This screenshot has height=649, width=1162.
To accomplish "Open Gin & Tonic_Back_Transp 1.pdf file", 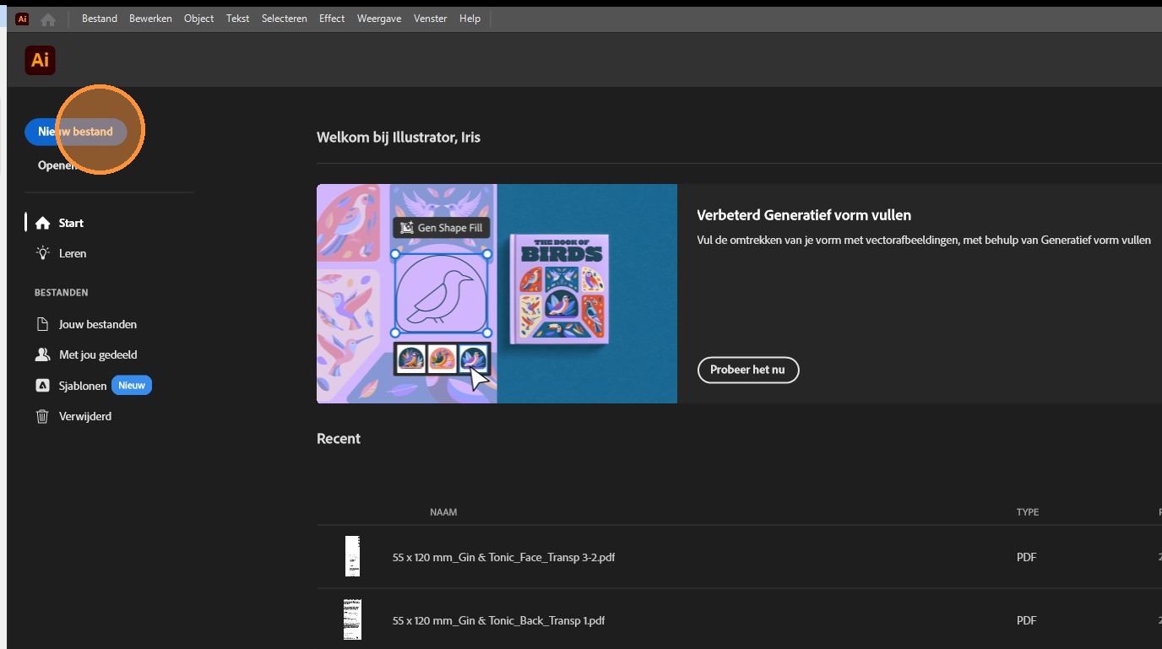I will tap(498, 620).
